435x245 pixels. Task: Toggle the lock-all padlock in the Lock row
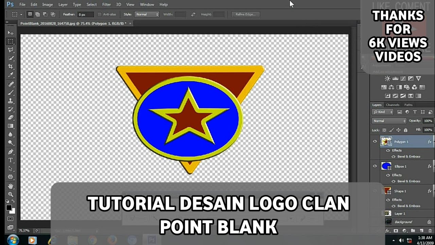tap(406, 130)
